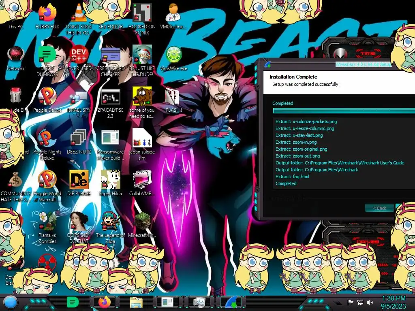415x311 pixels.
Task: Click the flag icon in system tray
Action: point(351,302)
